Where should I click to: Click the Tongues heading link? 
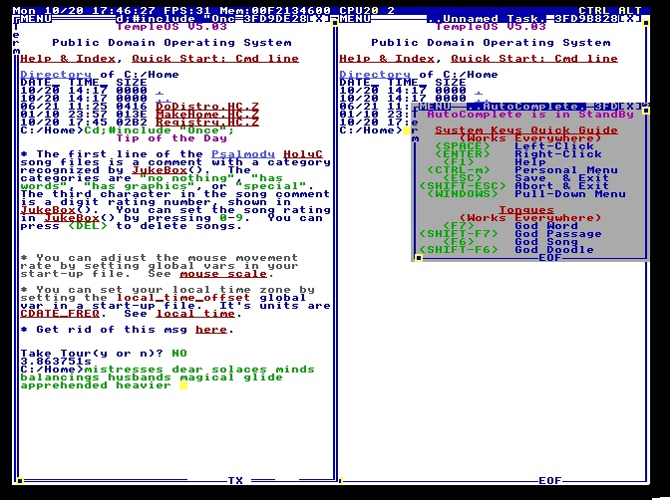pyautogui.click(x=526, y=210)
